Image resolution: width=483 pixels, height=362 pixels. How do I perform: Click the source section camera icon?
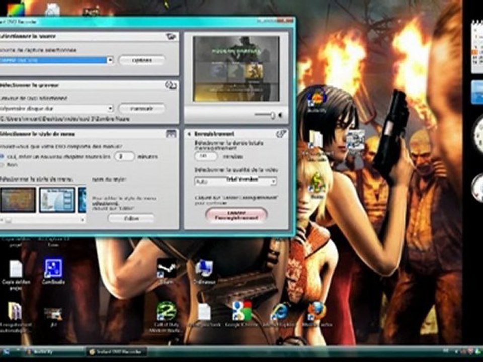click(171, 36)
